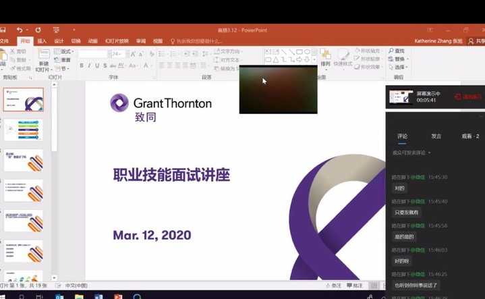The image size is (485, 299).
Task: Click the Undo arrow in quick access toolbar
Action: (19, 30)
